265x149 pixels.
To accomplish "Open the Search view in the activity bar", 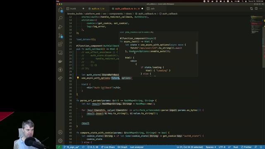I will (60, 18).
